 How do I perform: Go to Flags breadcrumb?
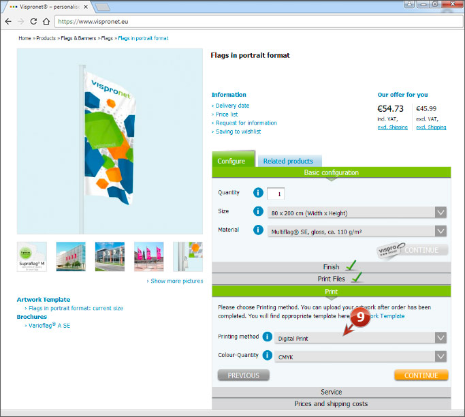pyautogui.click(x=107, y=38)
